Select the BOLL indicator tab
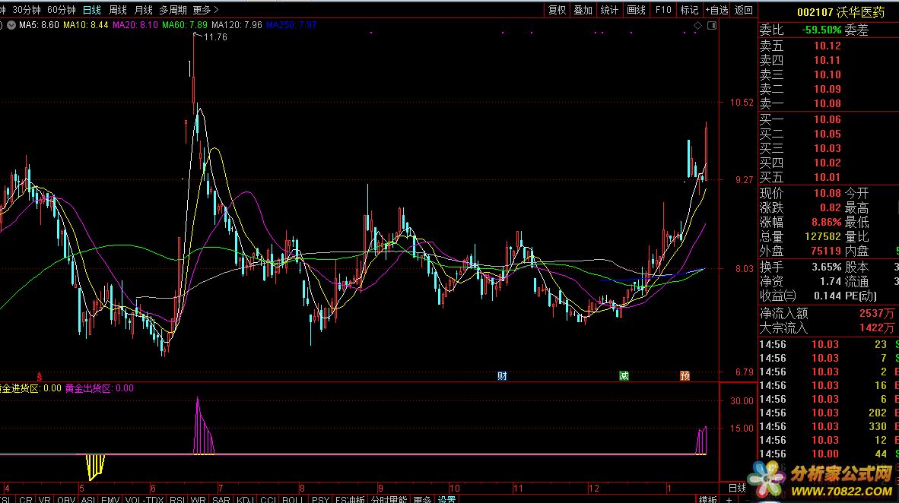The image size is (899, 503). pyautogui.click(x=292, y=499)
